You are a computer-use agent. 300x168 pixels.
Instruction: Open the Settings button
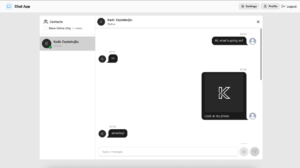pos(249,6)
